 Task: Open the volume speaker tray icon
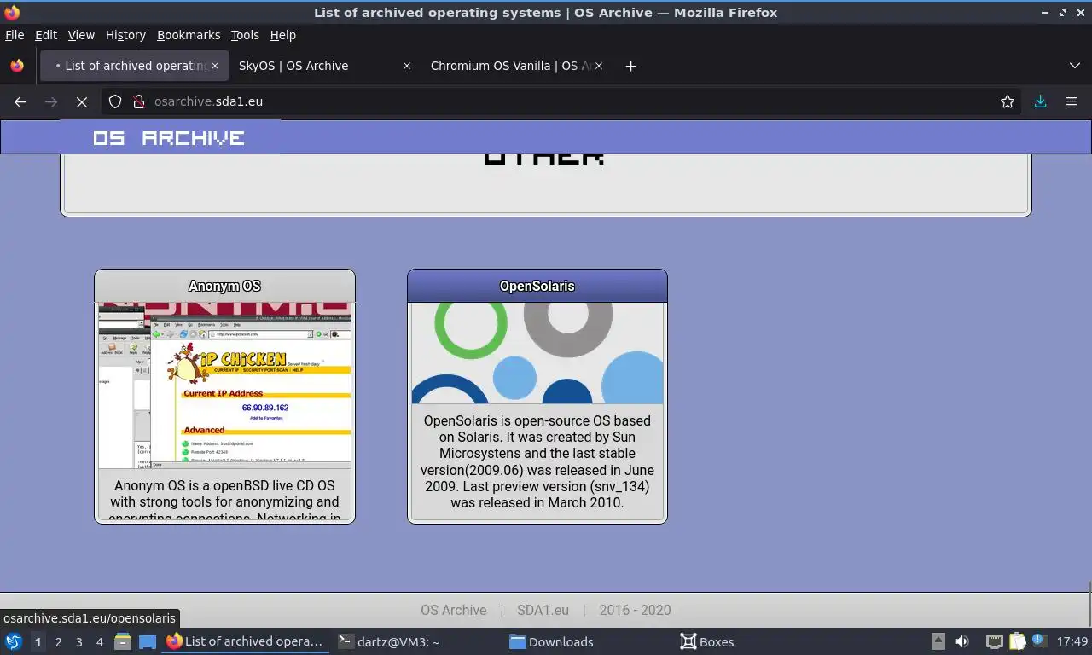coord(962,641)
